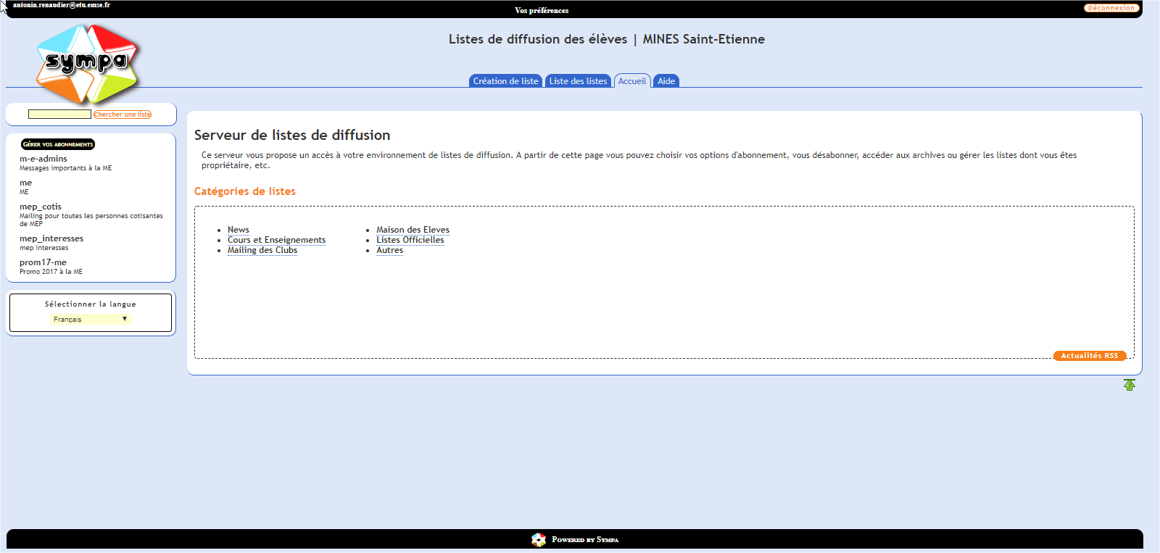
Task: Select the Accueil tab
Action: (631, 81)
